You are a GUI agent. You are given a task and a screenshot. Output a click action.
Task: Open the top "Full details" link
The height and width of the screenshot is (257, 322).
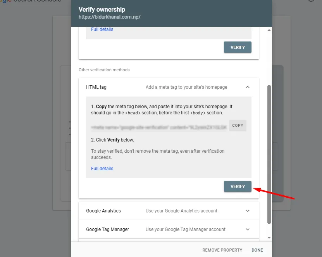tap(102, 29)
